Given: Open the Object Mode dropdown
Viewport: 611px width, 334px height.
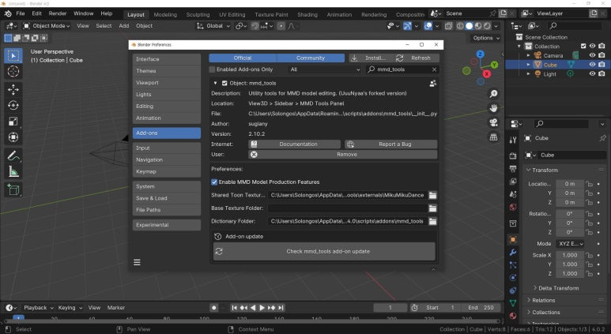Looking at the screenshot, I should pos(47,26).
